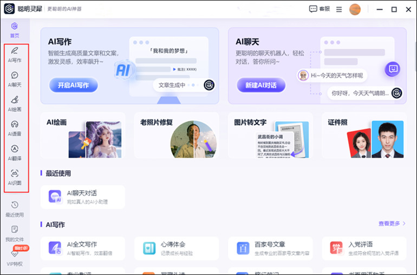Image resolution: width=417 pixels, height=275 pixels.
Task: Open the 老照片修复 feature card
Action: coord(177,135)
